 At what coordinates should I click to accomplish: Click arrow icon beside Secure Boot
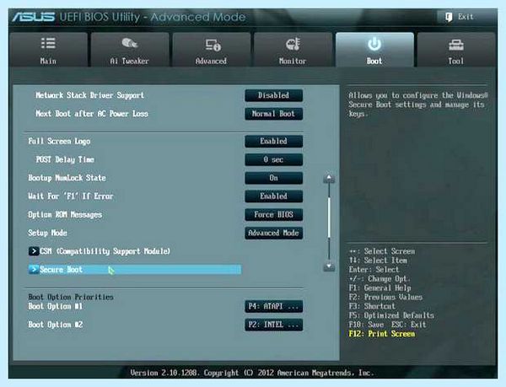[34, 269]
